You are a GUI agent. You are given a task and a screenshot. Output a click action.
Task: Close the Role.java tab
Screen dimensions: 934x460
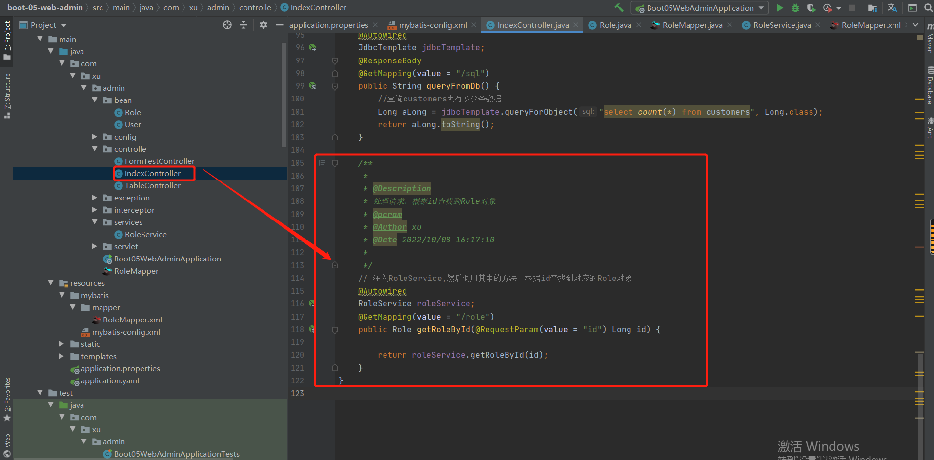pyautogui.click(x=638, y=25)
